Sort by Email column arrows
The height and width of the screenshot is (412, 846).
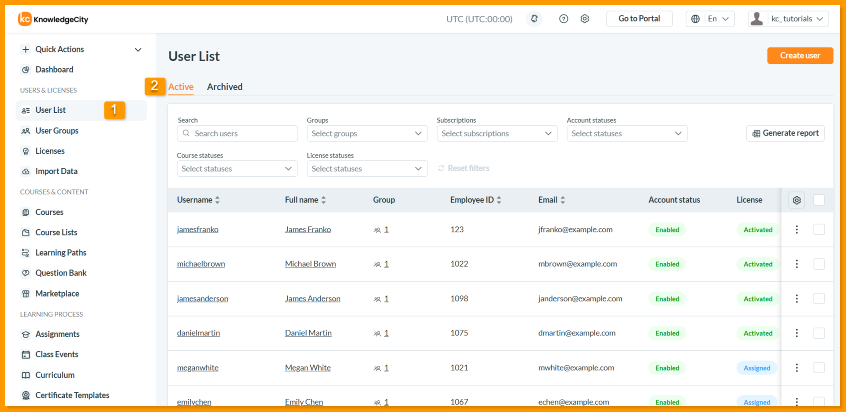[563, 200]
